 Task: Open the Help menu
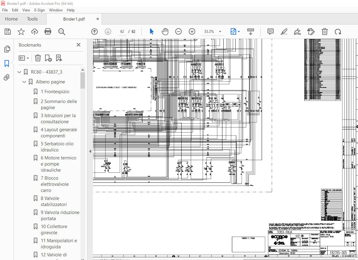point(71,10)
